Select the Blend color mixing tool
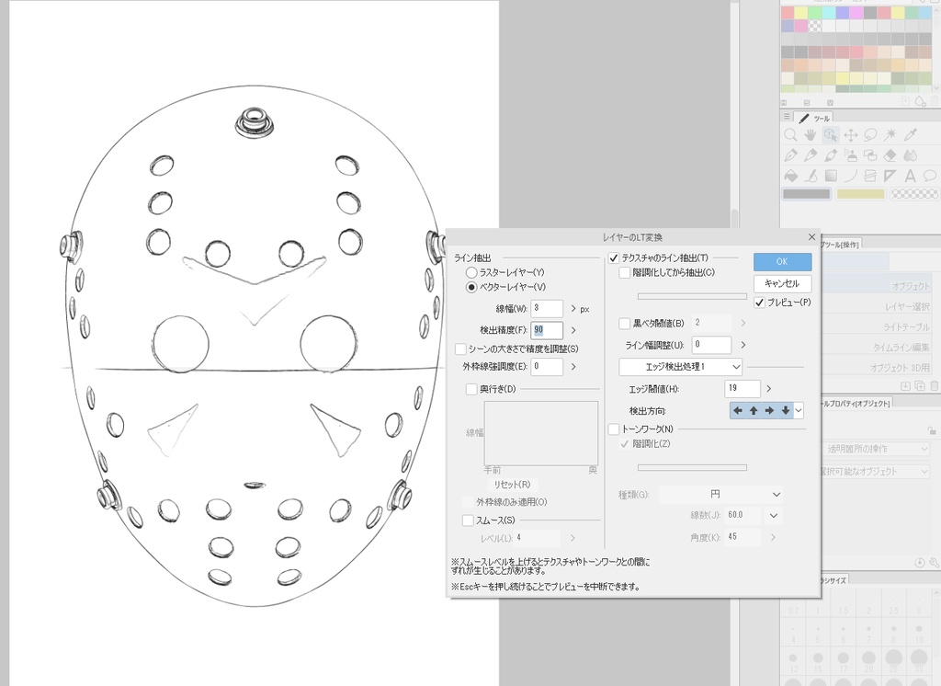The width and height of the screenshot is (941, 686). (x=911, y=155)
